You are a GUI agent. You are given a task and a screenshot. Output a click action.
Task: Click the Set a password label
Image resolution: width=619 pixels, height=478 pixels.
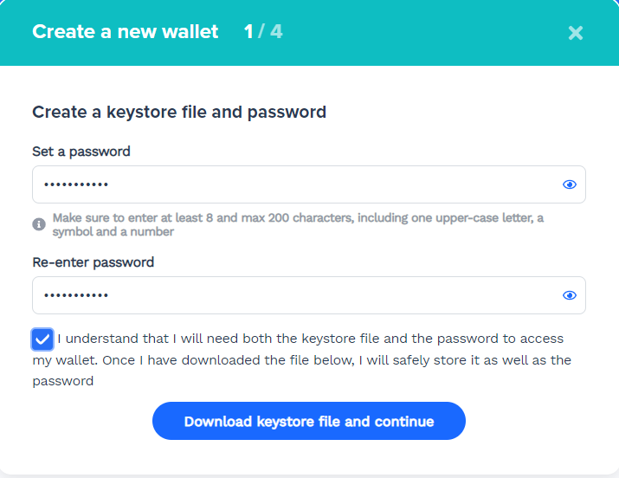tap(81, 152)
